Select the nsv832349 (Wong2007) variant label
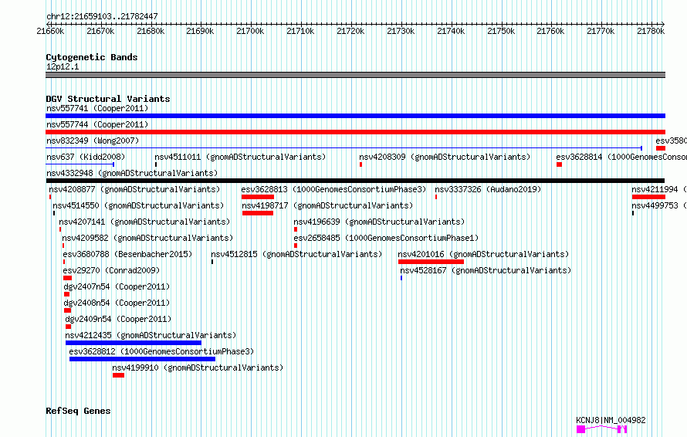 click(x=93, y=141)
